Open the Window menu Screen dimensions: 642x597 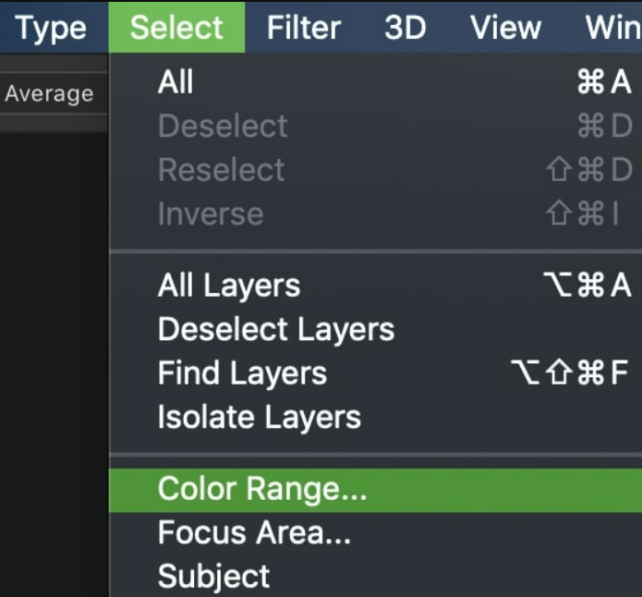[x=612, y=29]
